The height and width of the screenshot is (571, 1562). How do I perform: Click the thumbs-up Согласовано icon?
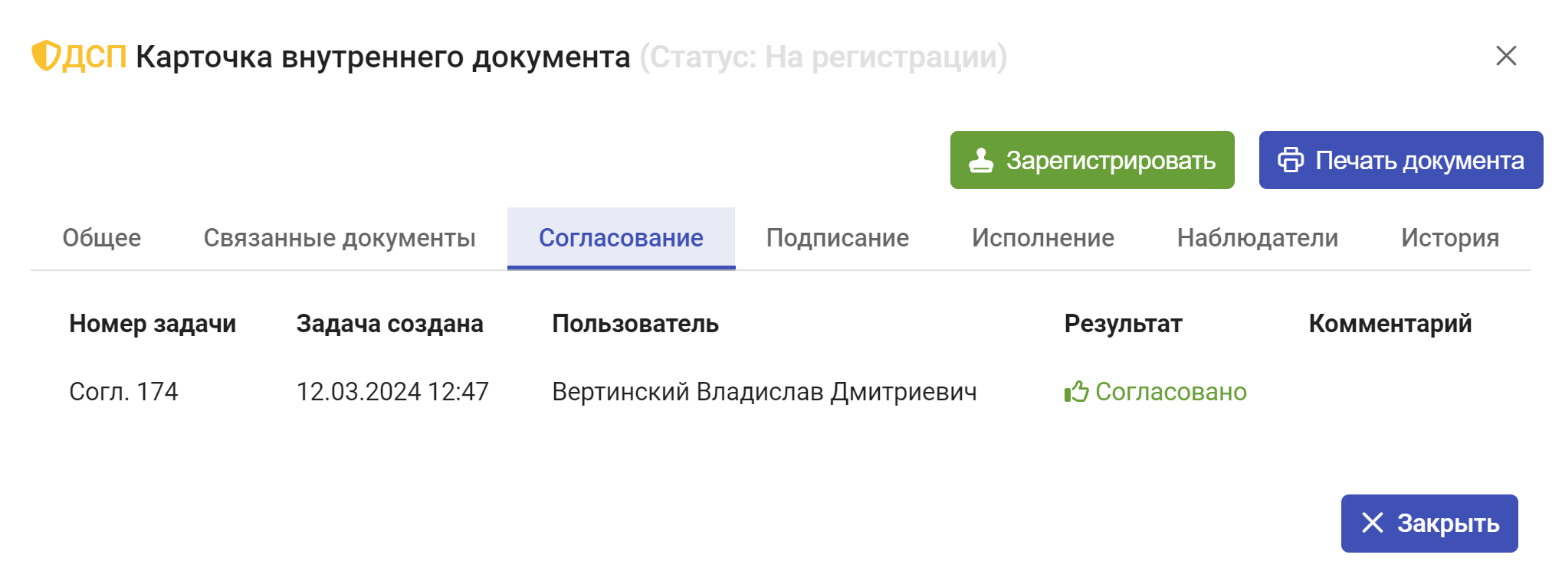tap(1076, 392)
